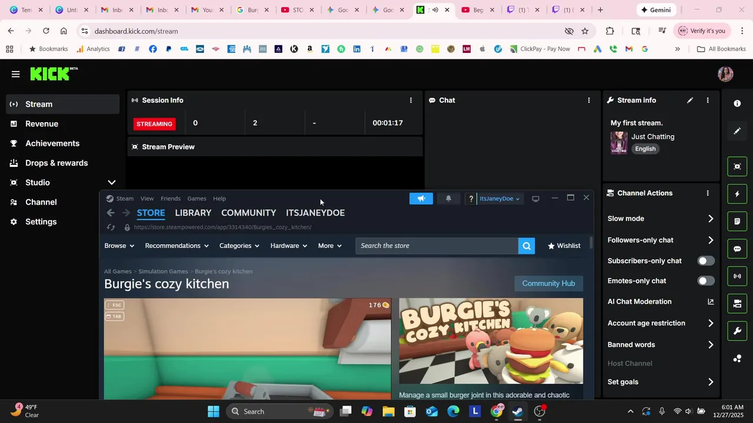Image resolution: width=753 pixels, height=423 pixels.
Task: Open Steam Browse dropdown
Action: point(119,246)
